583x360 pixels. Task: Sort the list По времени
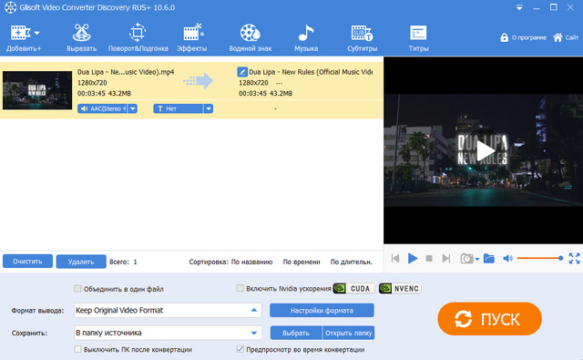[302, 262]
